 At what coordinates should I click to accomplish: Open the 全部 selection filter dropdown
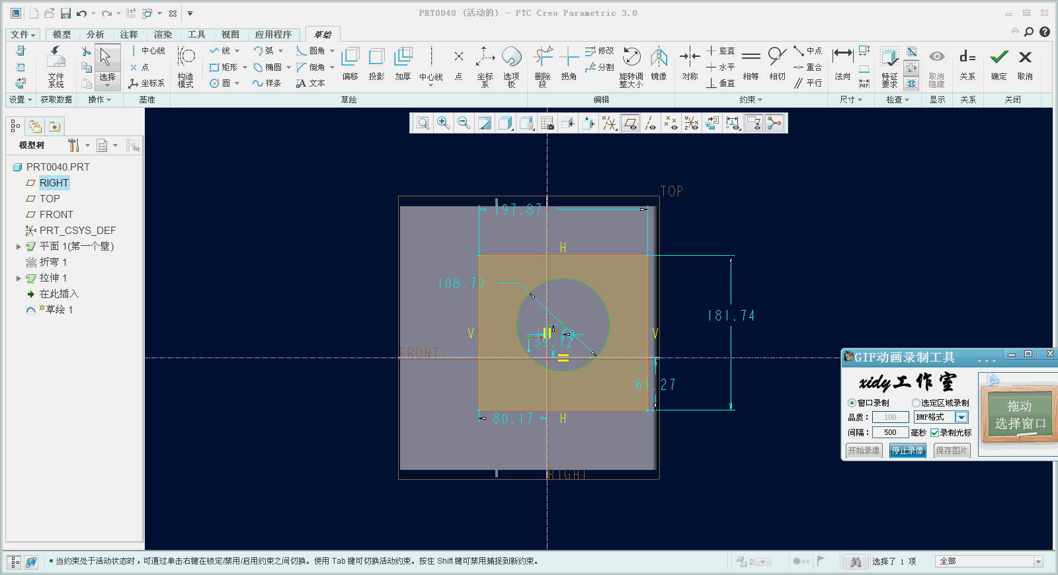pos(1038,561)
